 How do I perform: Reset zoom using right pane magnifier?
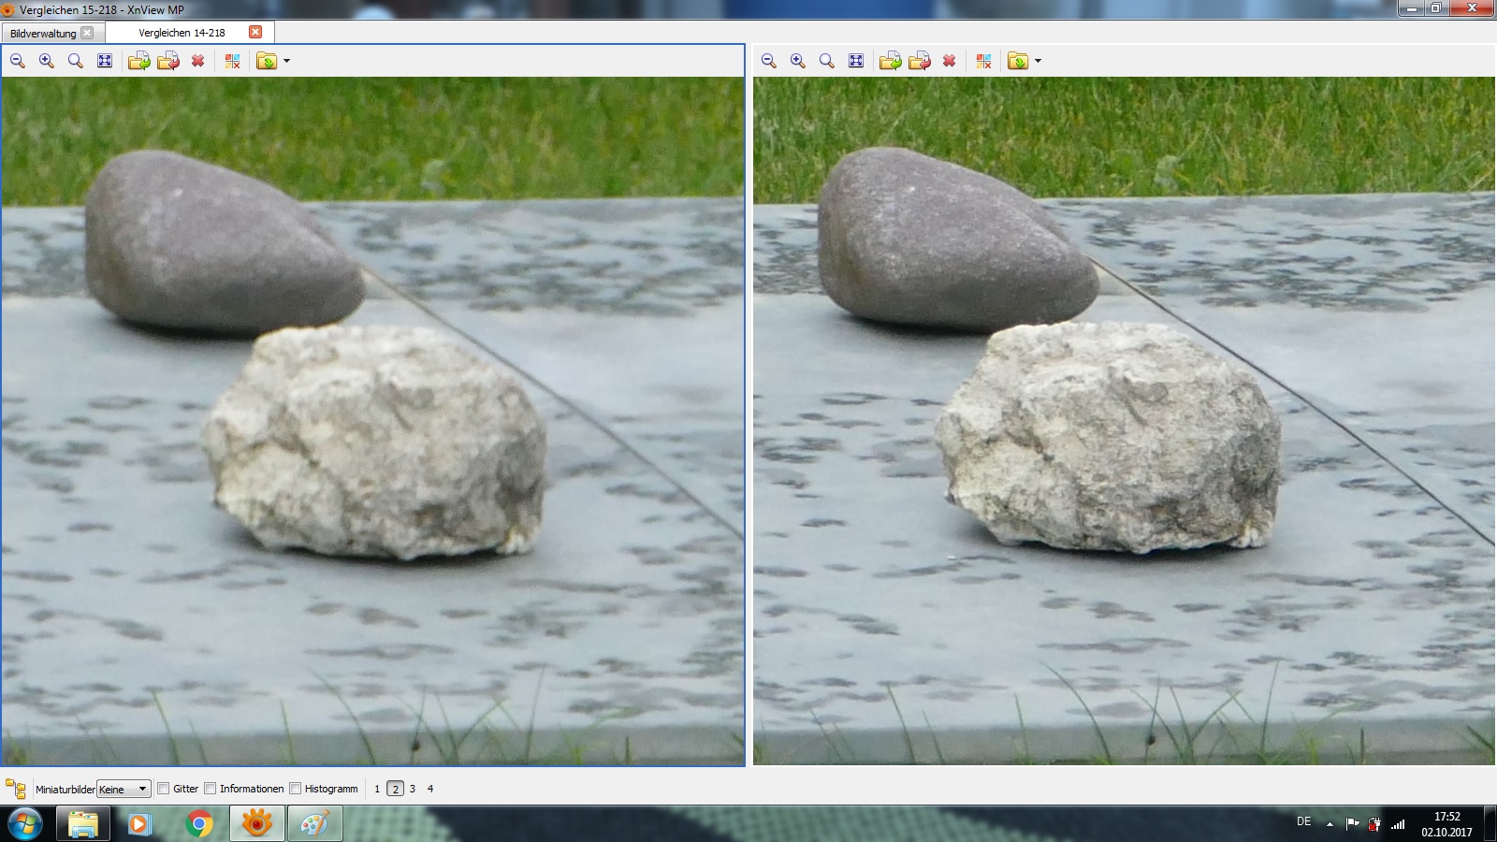[827, 61]
